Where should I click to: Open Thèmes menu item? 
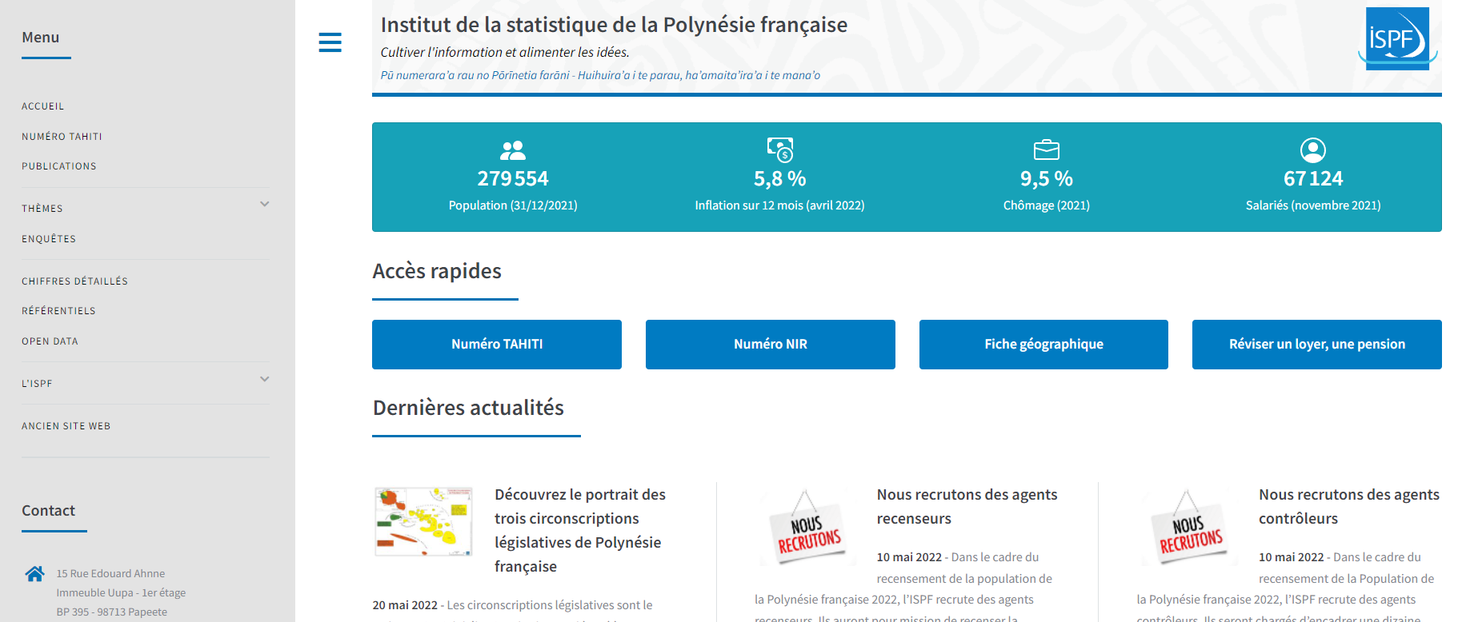pyautogui.click(x=42, y=209)
